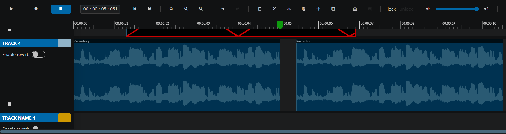Screen dimensions: 506x134
Task: Click the green playhead marker on the ruler
Action: coord(280,25)
